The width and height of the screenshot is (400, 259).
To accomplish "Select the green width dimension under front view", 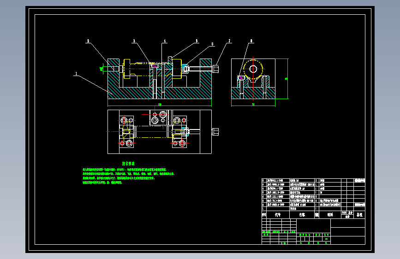I will [x=160, y=104].
